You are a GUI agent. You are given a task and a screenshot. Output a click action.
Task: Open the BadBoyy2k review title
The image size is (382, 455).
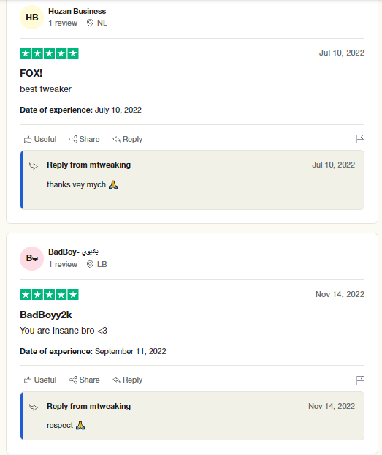46,315
